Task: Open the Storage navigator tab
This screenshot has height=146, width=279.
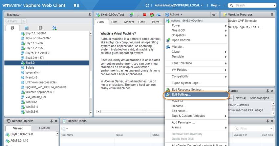Action: 40,28
